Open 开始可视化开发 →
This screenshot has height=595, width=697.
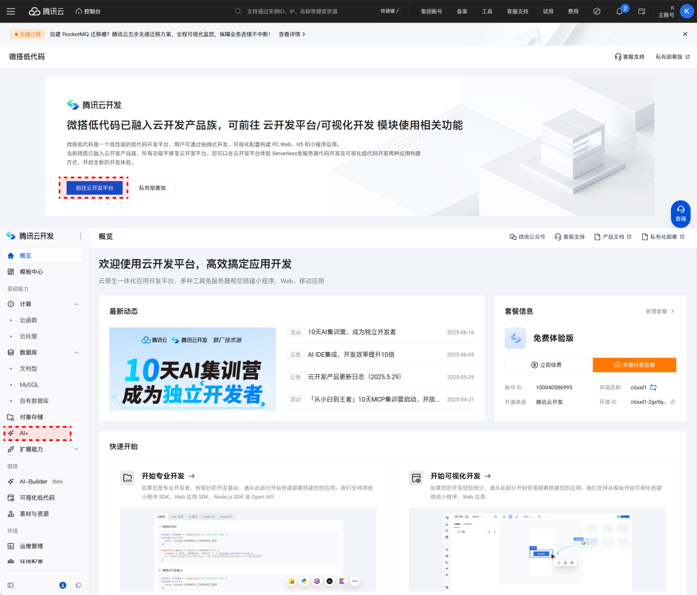click(x=461, y=476)
